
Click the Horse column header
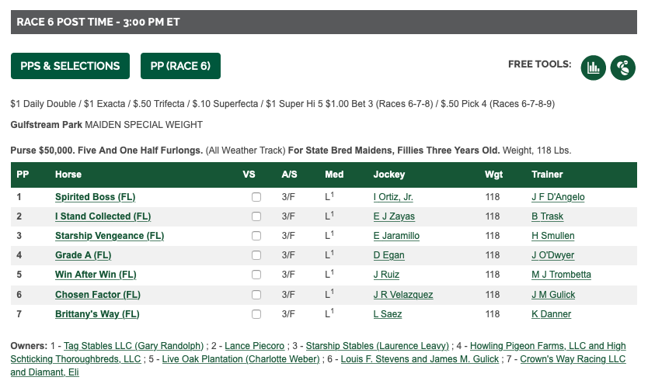(x=68, y=175)
